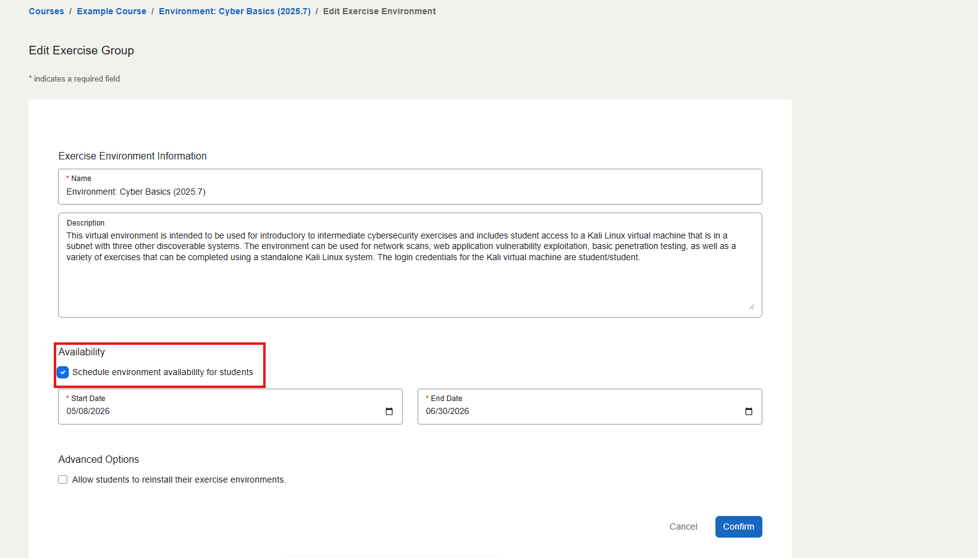Open the Start Date calendar picker icon
The image size is (978, 558).
point(389,412)
